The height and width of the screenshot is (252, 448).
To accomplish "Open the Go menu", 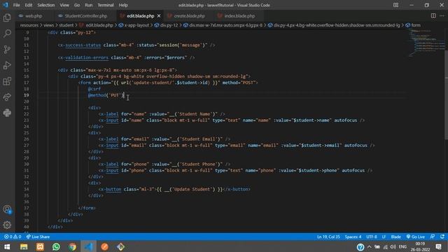I will pos(77,5).
